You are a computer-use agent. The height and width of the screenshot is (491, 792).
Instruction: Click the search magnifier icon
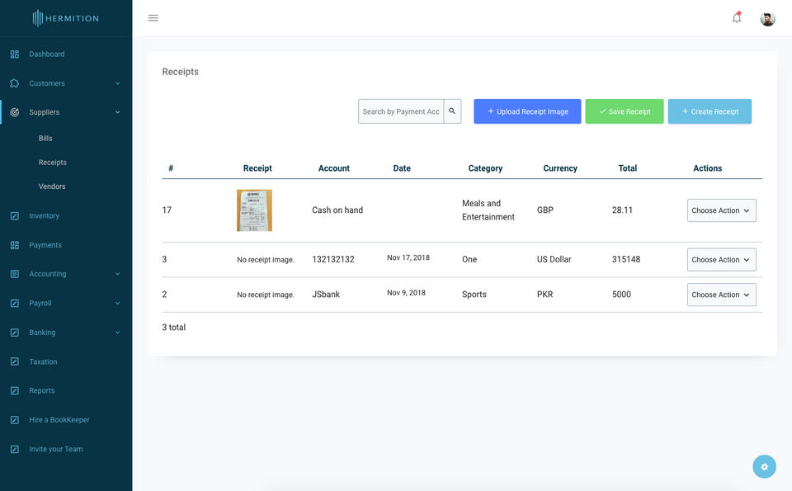tap(452, 111)
